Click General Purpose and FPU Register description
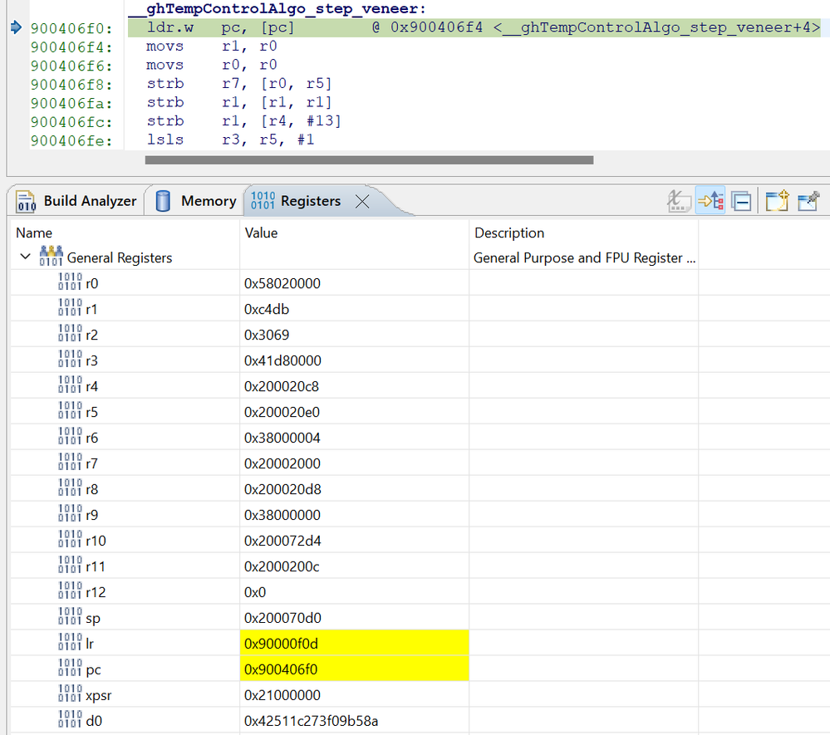 point(584,257)
